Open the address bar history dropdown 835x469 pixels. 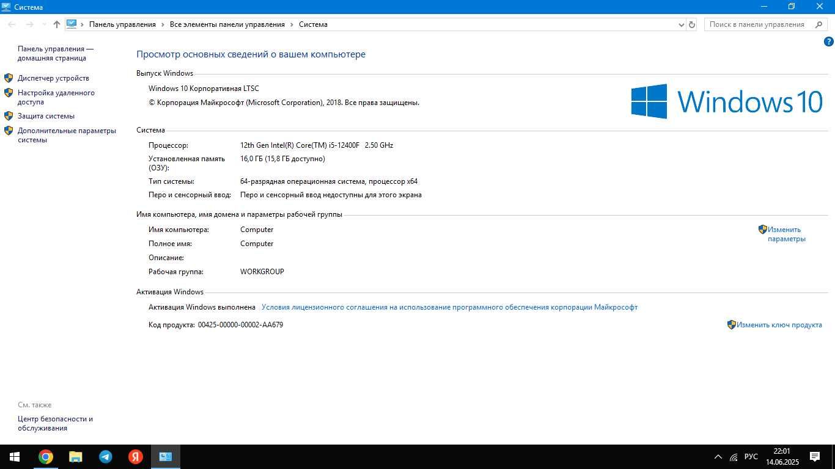click(x=682, y=24)
